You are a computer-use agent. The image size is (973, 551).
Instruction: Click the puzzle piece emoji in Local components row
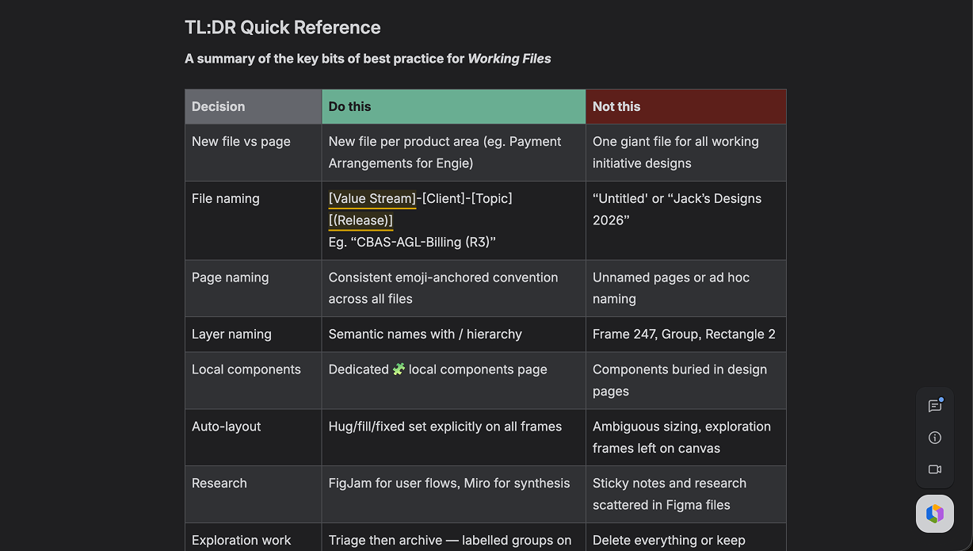[x=399, y=369]
